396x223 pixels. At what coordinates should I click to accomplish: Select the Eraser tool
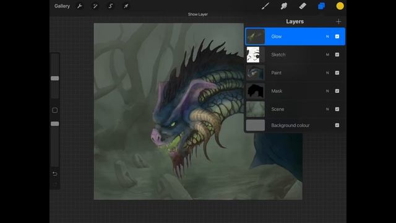[303, 6]
